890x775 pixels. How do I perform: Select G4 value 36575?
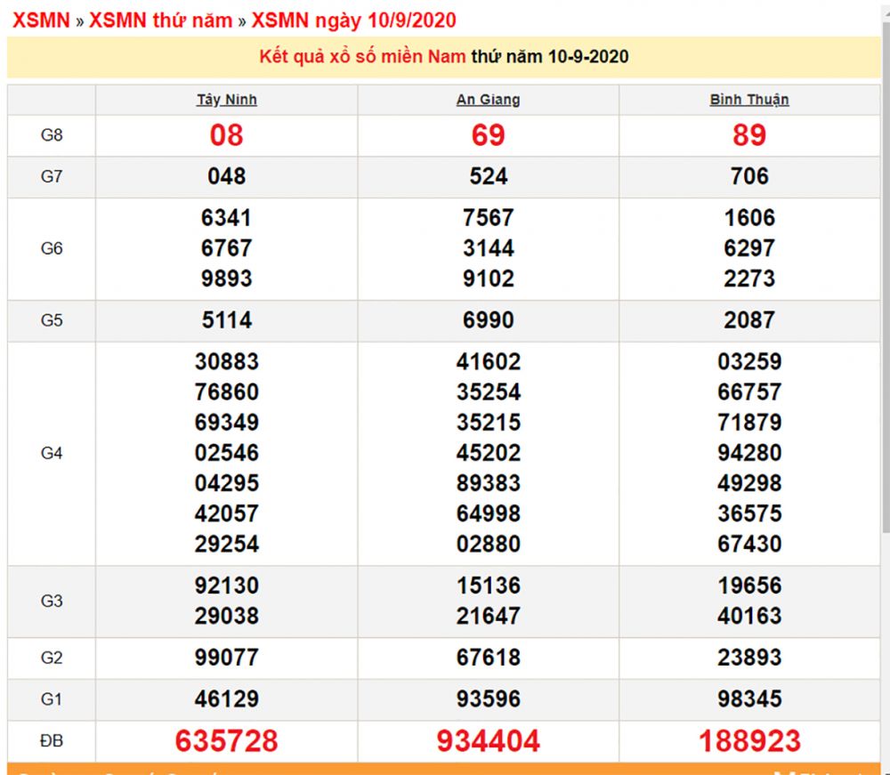coord(749,514)
